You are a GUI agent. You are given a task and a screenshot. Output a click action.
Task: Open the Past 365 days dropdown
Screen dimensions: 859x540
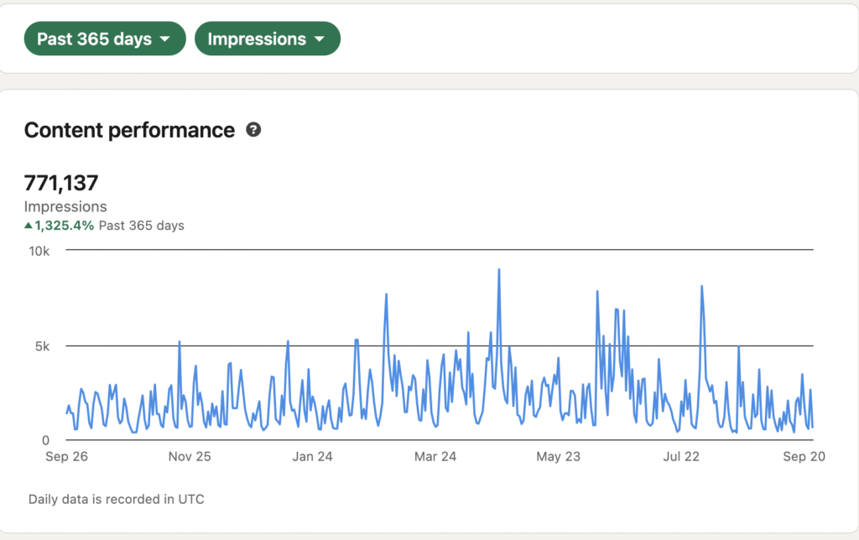point(104,39)
